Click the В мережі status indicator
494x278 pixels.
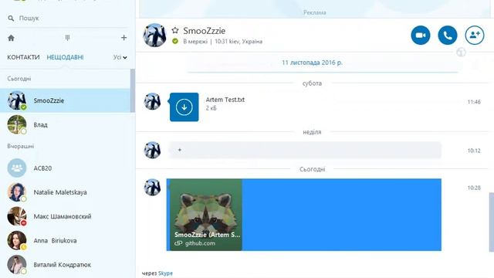pyautogui.click(x=175, y=41)
